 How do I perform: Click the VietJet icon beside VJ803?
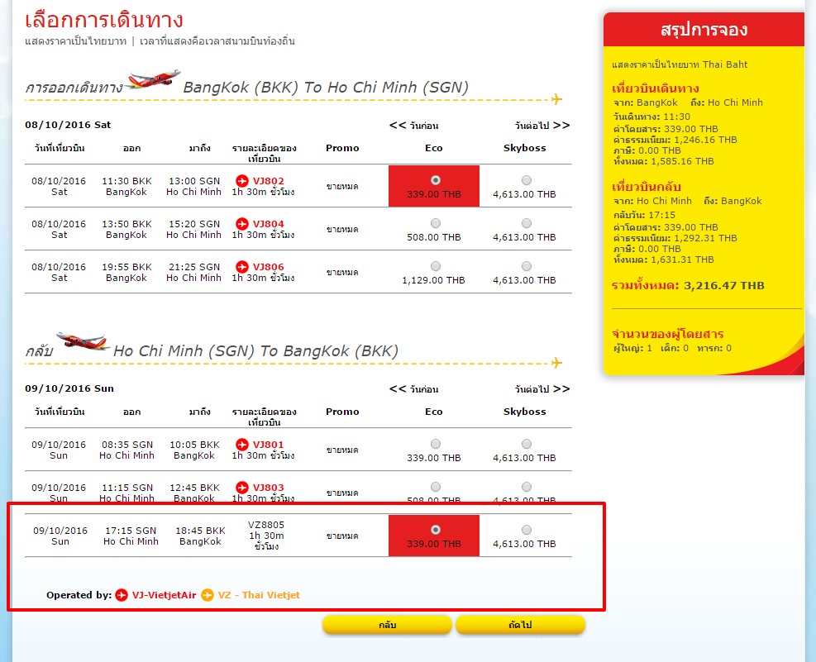(242, 488)
